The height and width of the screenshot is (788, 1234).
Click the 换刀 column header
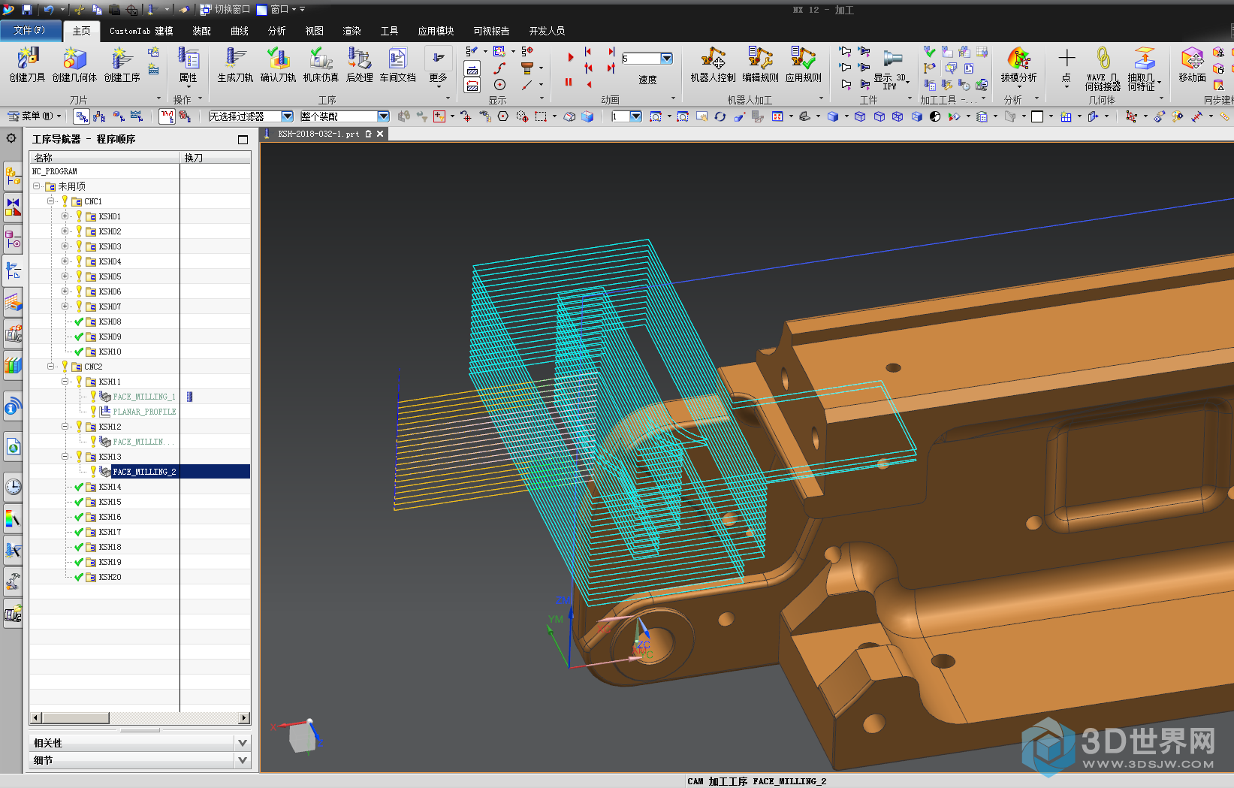tap(216, 158)
